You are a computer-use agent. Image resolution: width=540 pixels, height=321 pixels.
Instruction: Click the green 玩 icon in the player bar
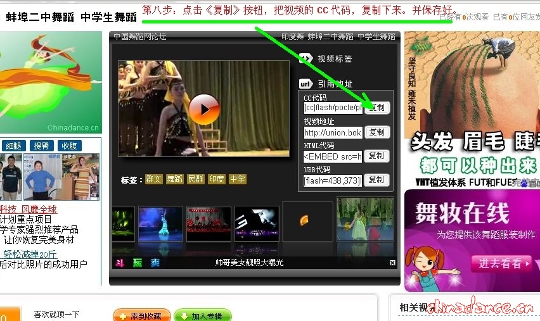(x=138, y=263)
